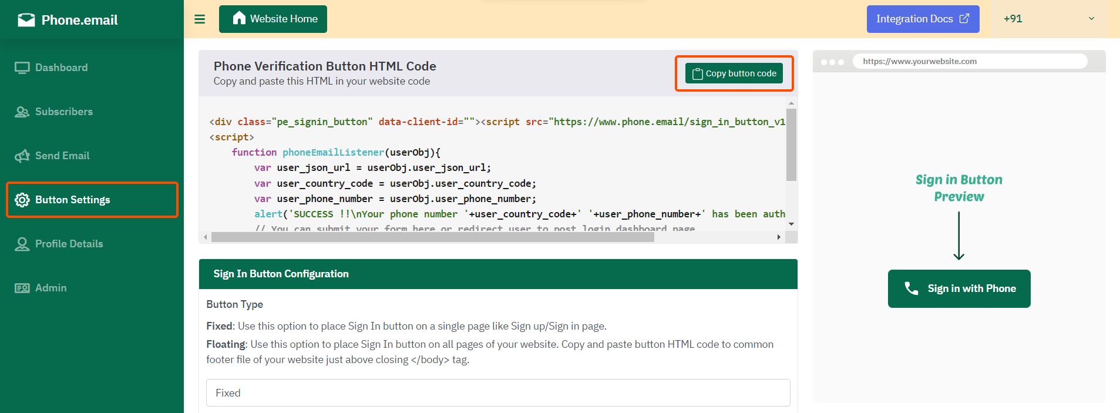Screen dimensions: 1120x413
Task: Click the Admin badge icon
Action: tap(22, 288)
